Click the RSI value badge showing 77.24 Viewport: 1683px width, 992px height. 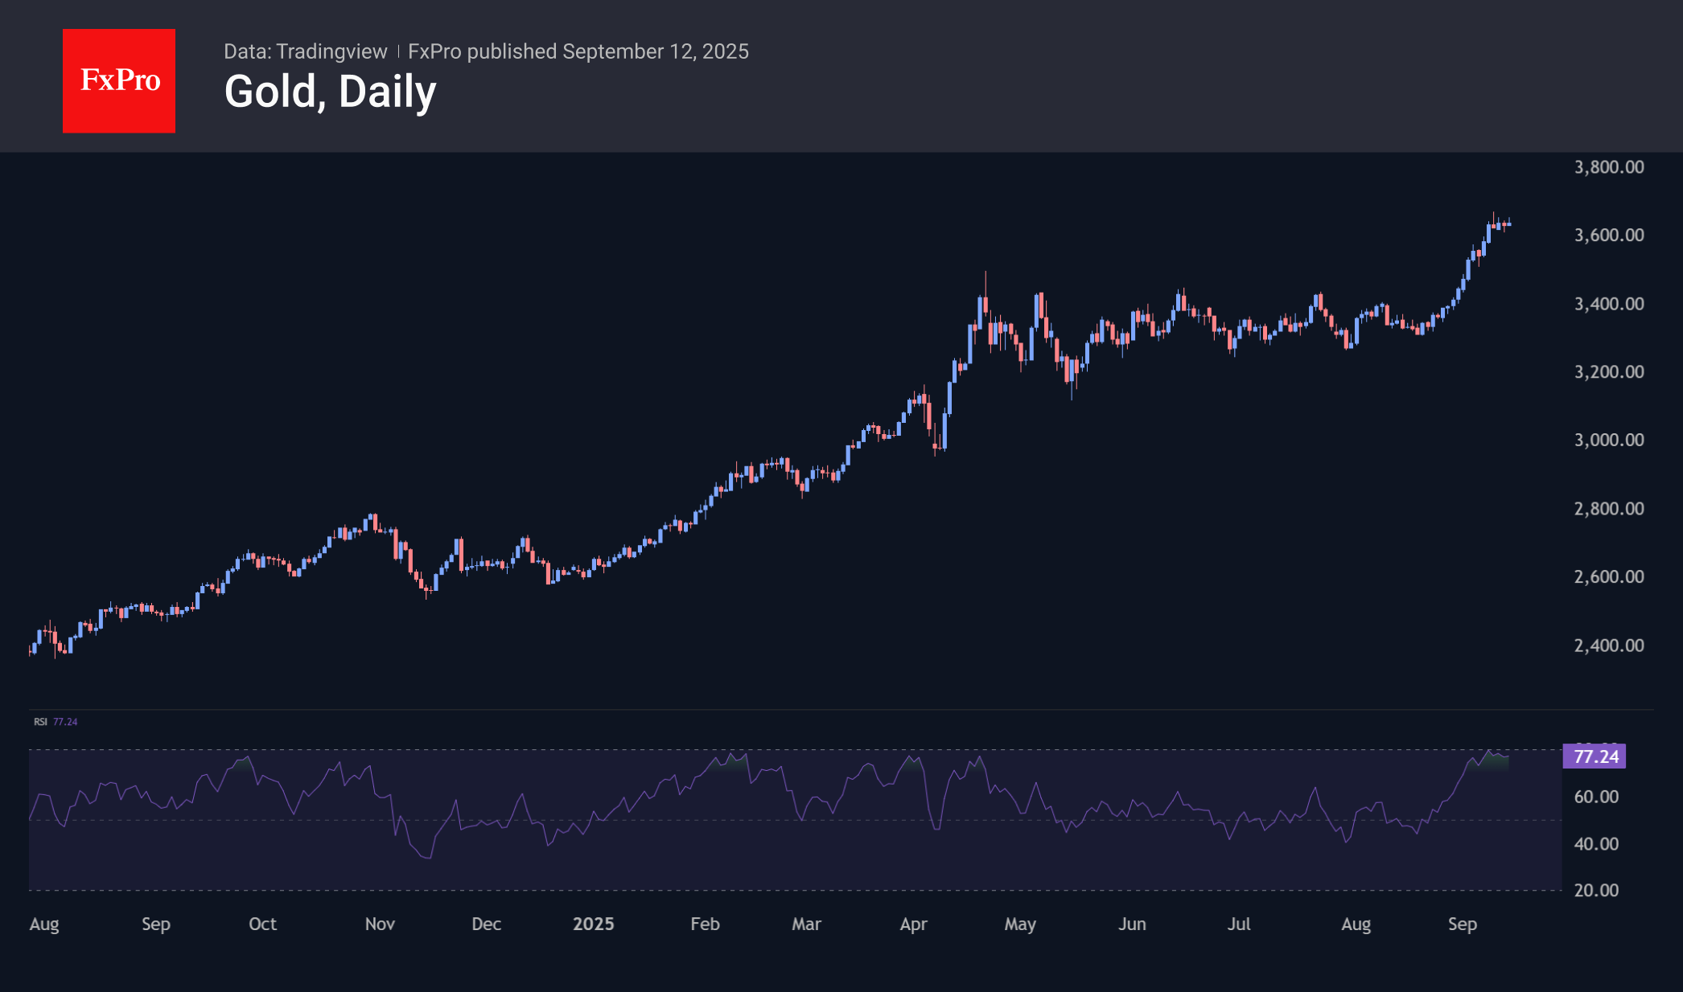point(1596,756)
